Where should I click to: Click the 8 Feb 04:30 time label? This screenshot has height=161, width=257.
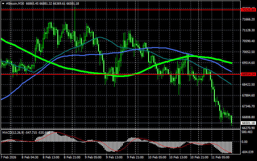[30, 157]
